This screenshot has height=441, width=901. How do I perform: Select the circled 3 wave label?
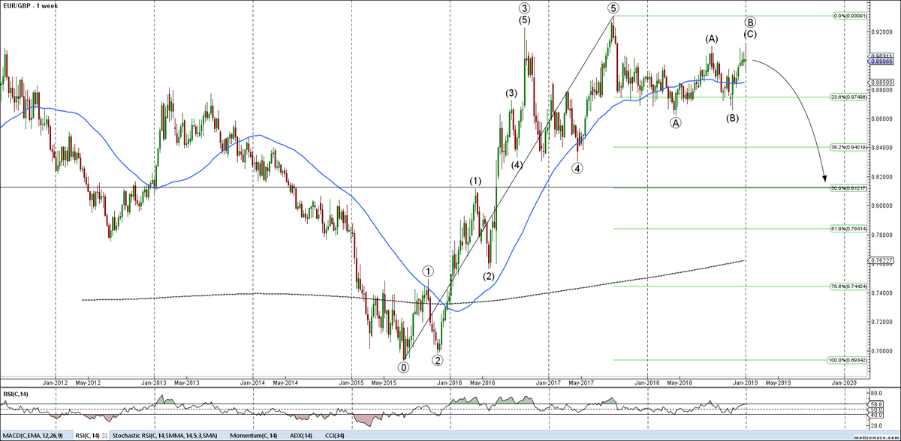[525, 8]
